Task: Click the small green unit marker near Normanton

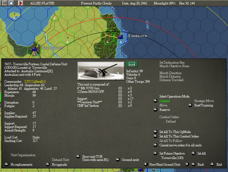Action: pyautogui.click(x=30, y=52)
